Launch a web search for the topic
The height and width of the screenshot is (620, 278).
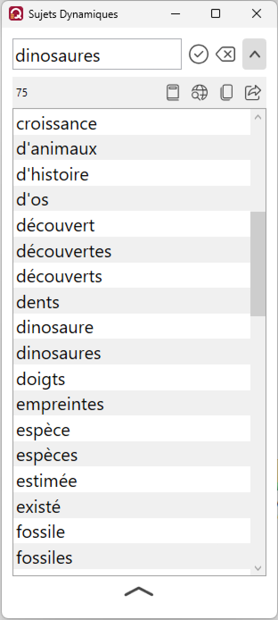(x=200, y=92)
